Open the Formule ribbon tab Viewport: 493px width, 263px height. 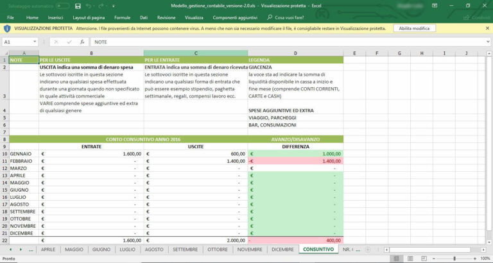click(123, 17)
